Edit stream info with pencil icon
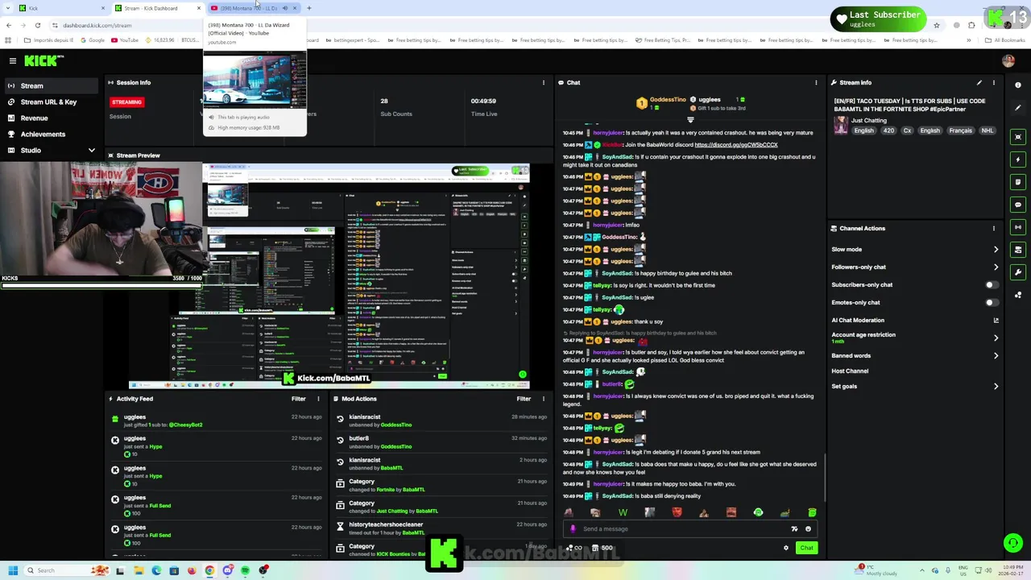Screen dimensions: 1031x580 [979, 82]
